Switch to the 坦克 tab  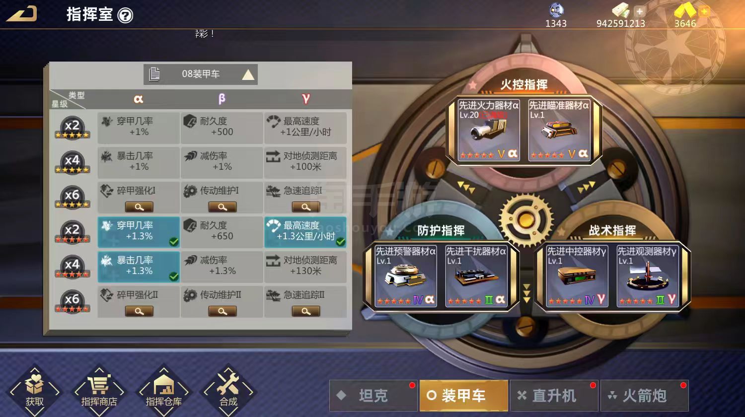pyautogui.click(x=373, y=396)
